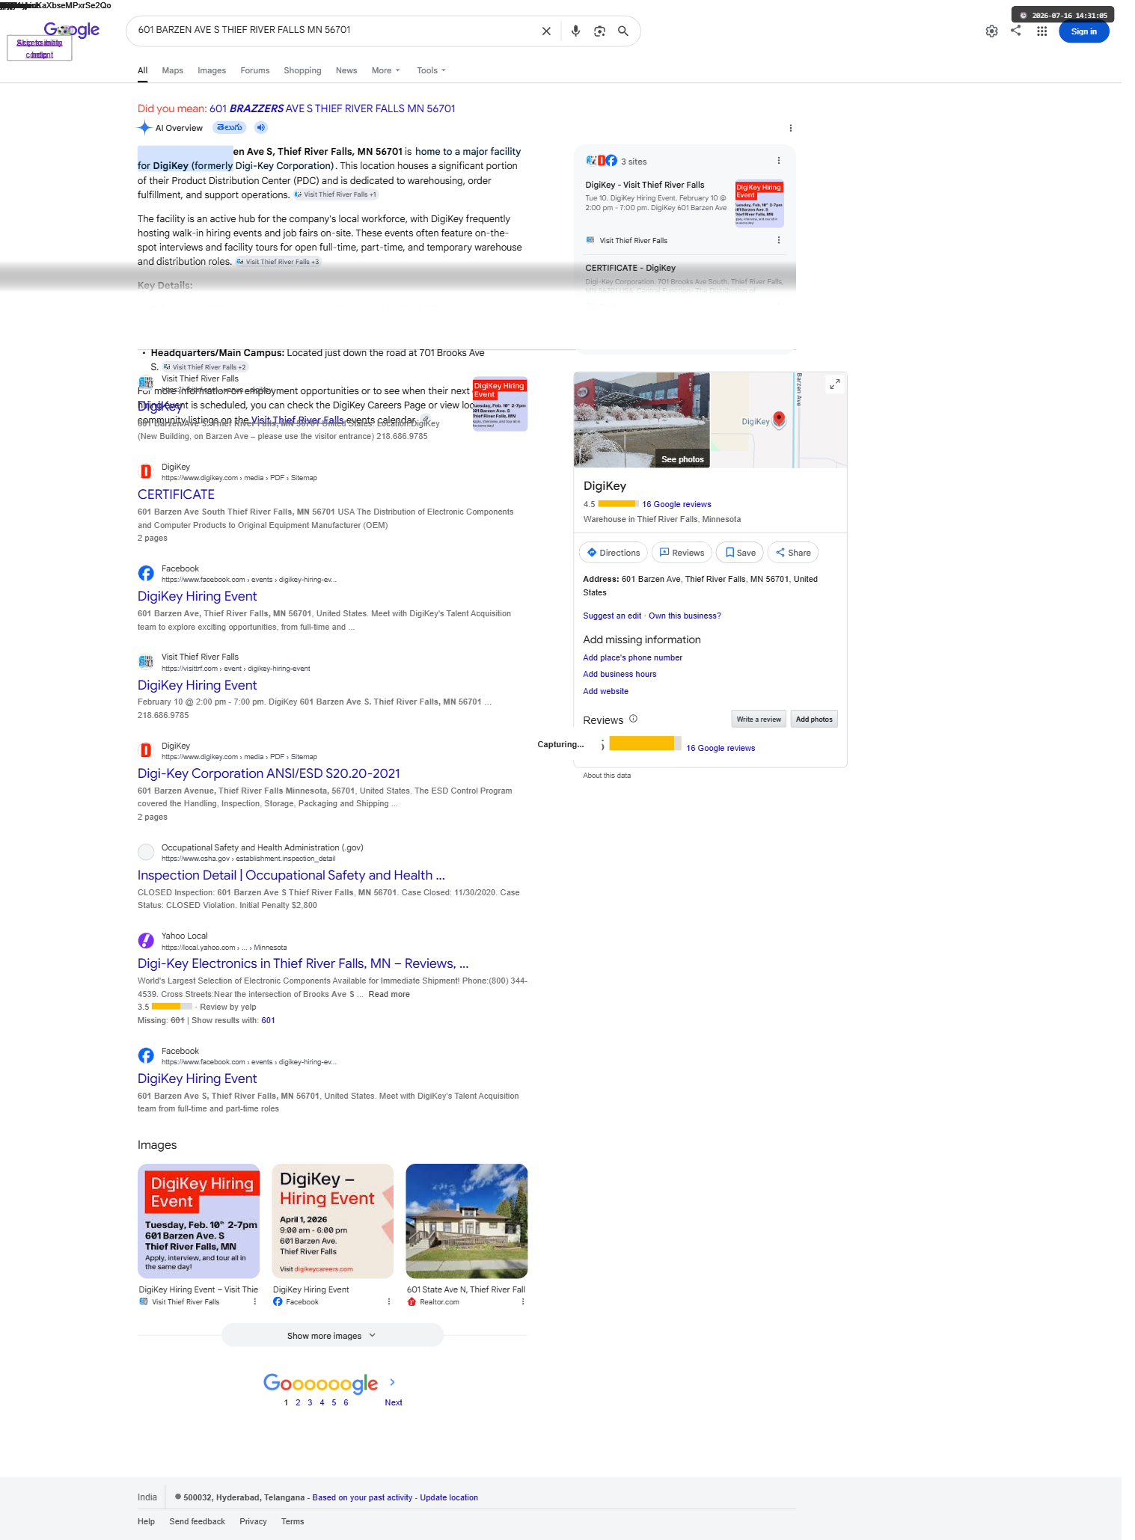Screen dimensions: 1135x1540
Task: Click Read more in Yahoo Local snippet
Action: (x=389, y=994)
